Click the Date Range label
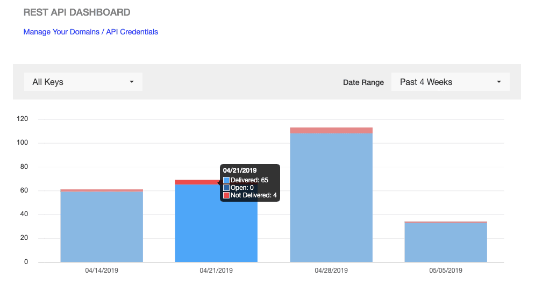 click(x=363, y=82)
